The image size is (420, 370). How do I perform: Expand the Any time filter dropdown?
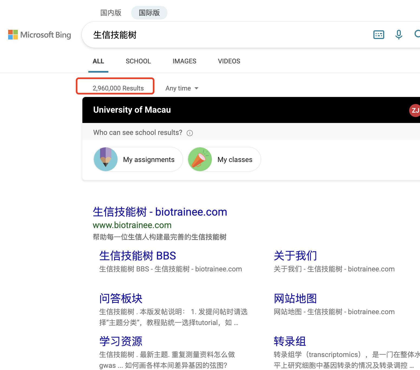click(x=182, y=88)
